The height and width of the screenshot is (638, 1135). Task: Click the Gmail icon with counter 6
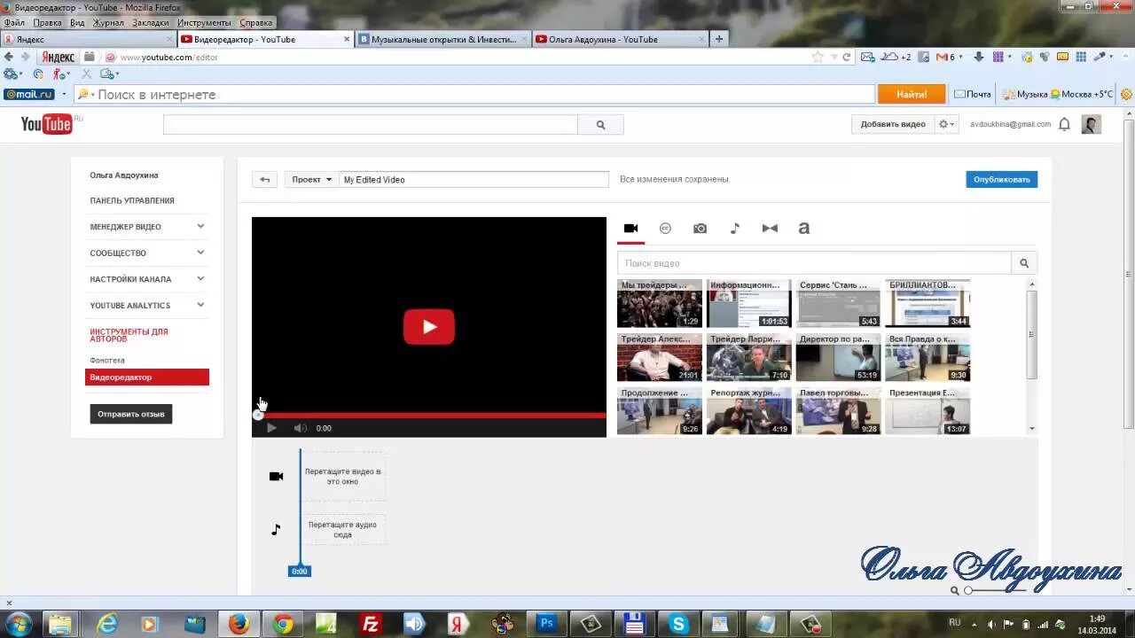coord(942,57)
